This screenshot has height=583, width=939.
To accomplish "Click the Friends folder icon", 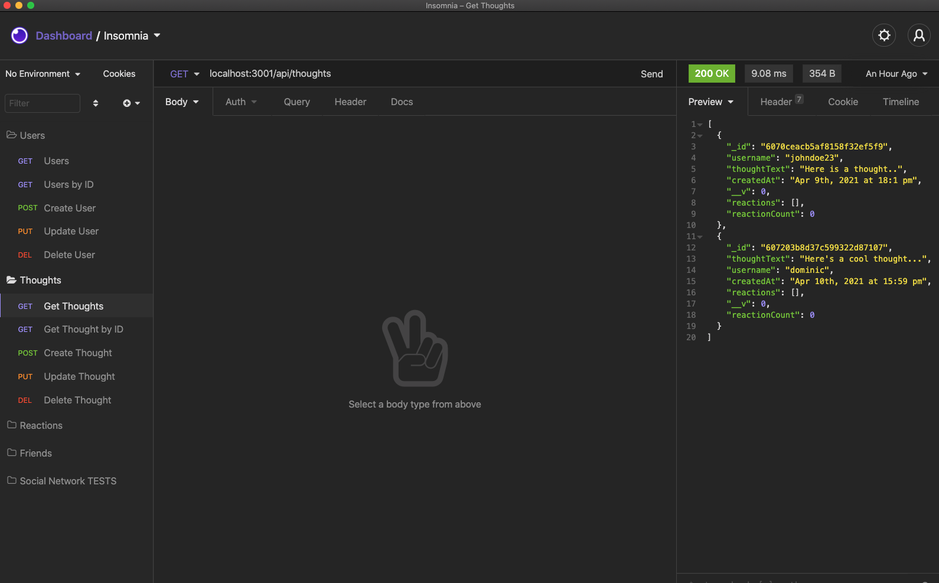I will click(x=12, y=452).
